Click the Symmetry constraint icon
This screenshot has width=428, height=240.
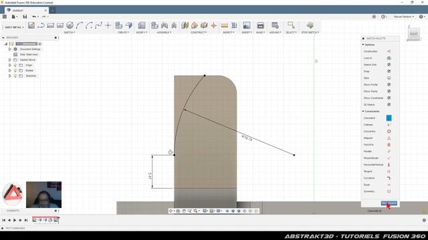click(389, 191)
